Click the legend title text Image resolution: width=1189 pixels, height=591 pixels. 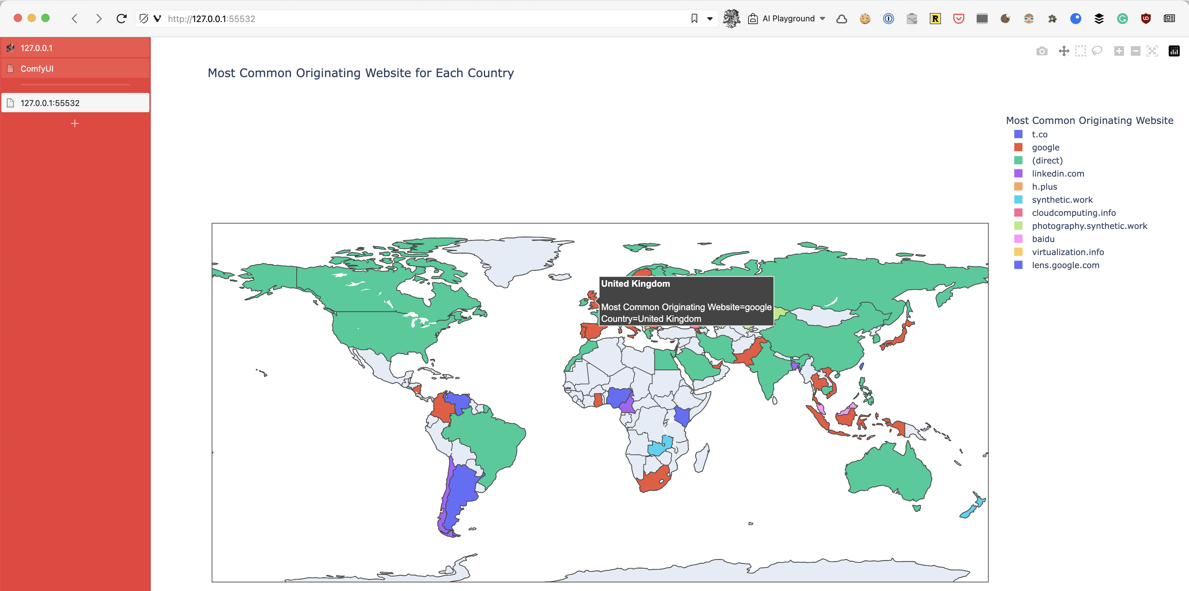pos(1089,120)
